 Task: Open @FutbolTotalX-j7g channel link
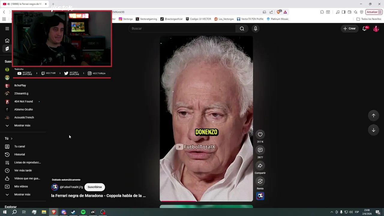(71, 187)
